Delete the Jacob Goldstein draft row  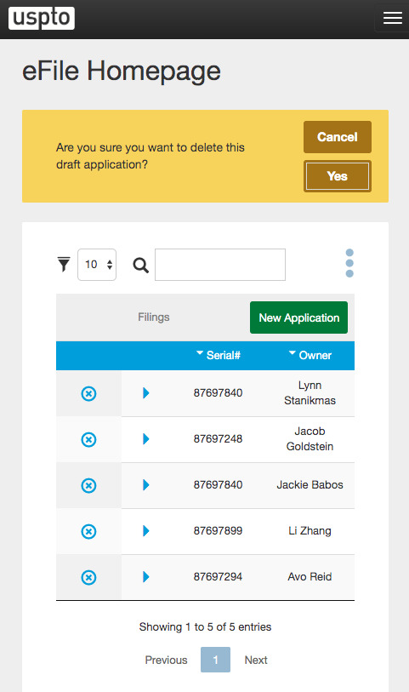[88, 439]
